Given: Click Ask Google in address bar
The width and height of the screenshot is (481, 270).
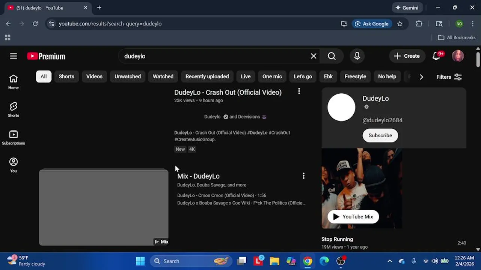Looking at the screenshot, I should (372, 24).
